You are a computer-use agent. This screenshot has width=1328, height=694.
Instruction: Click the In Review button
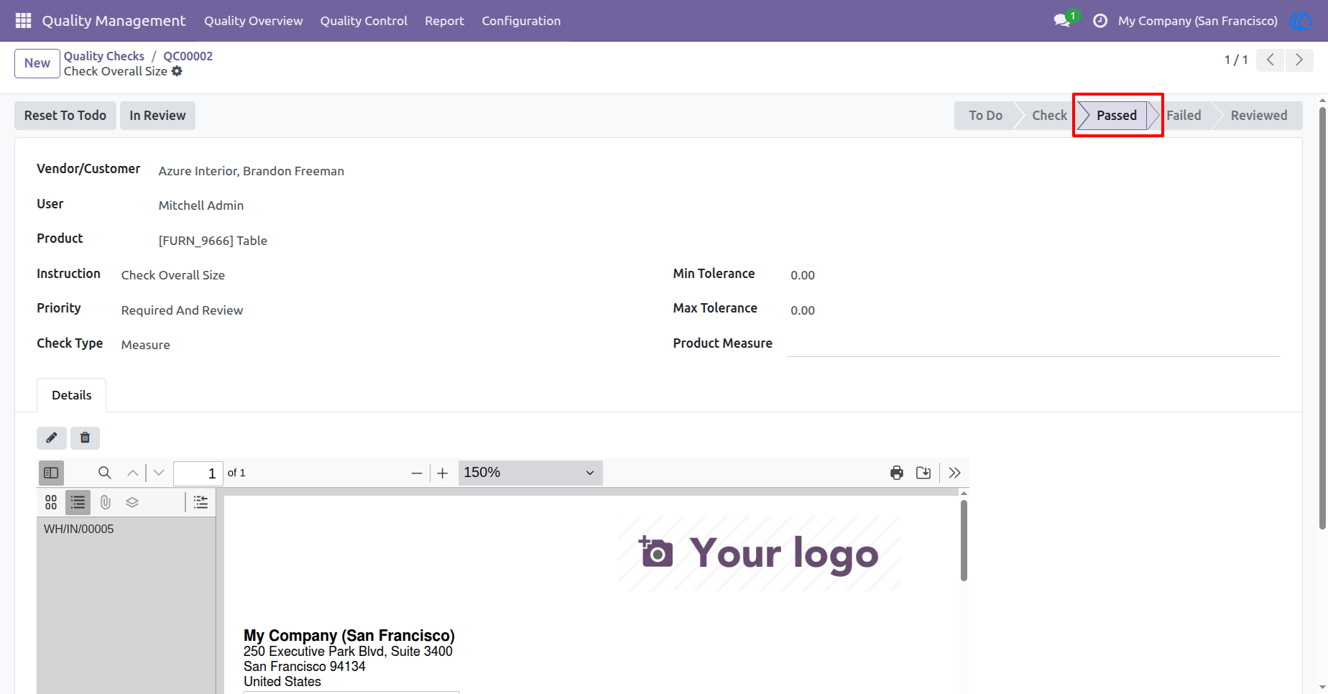(x=157, y=116)
